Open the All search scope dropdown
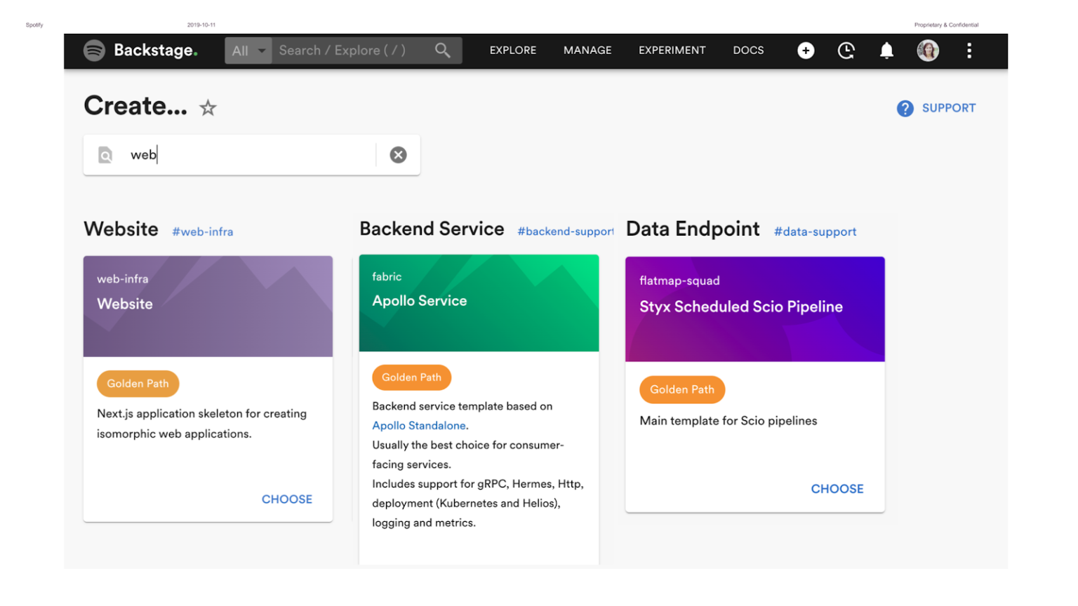1078x606 pixels. [x=248, y=50]
